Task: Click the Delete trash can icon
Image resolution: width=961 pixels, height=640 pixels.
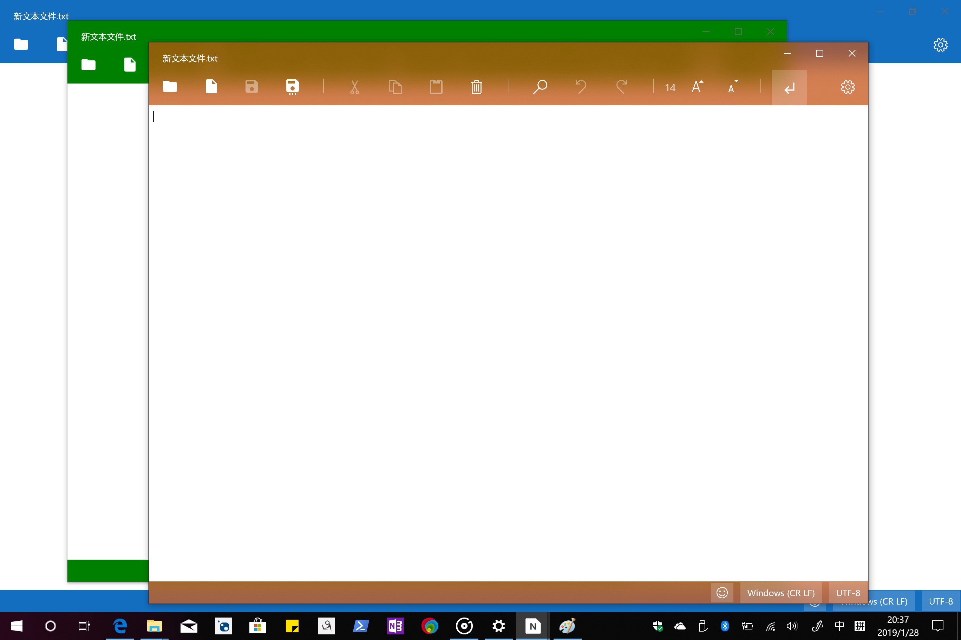Action: (x=476, y=87)
